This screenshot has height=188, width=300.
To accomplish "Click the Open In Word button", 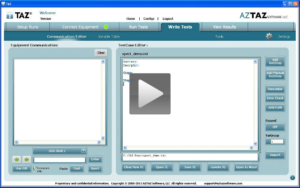I will (x=246, y=167).
